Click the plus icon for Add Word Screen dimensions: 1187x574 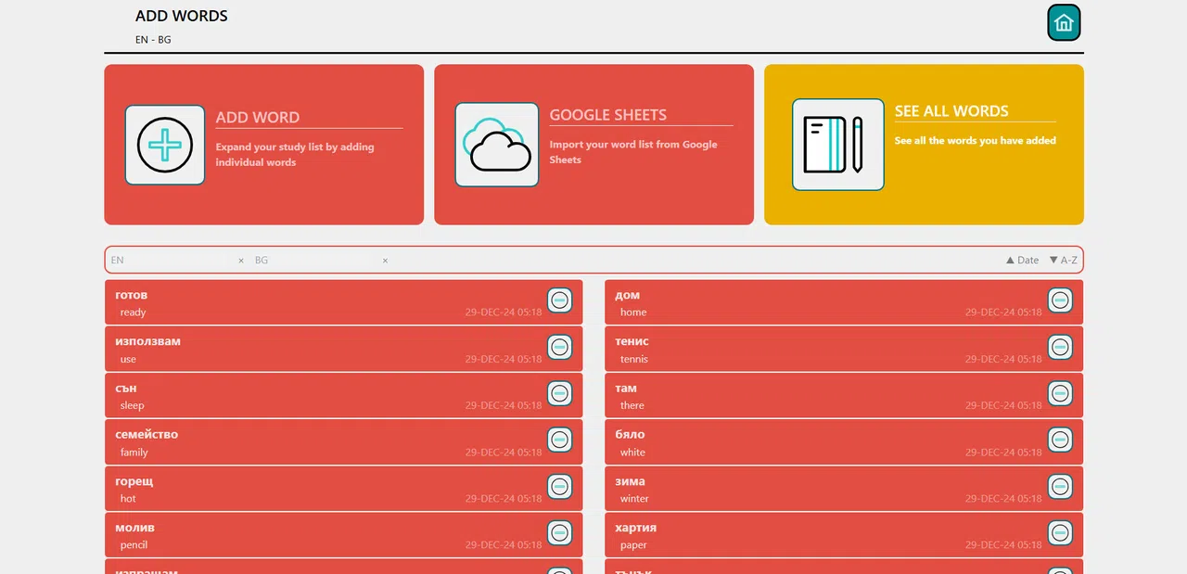[x=165, y=145]
